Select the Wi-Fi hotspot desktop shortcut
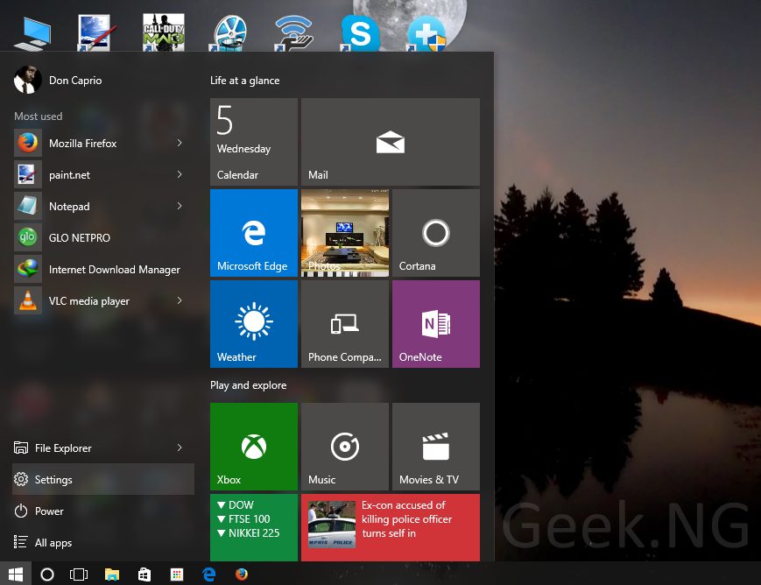This screenshot has width=761, height=585. click(x=293, y=32)
